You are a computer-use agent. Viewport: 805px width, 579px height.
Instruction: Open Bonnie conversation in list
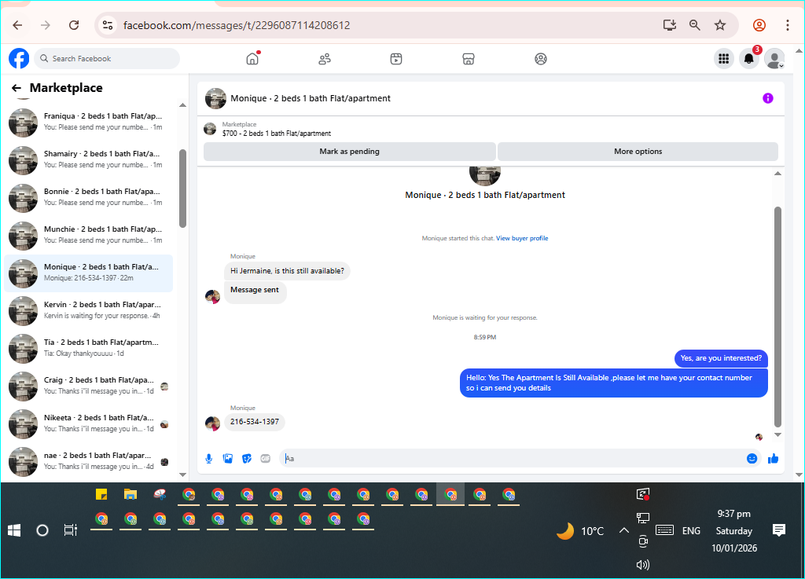click(88, 197)
